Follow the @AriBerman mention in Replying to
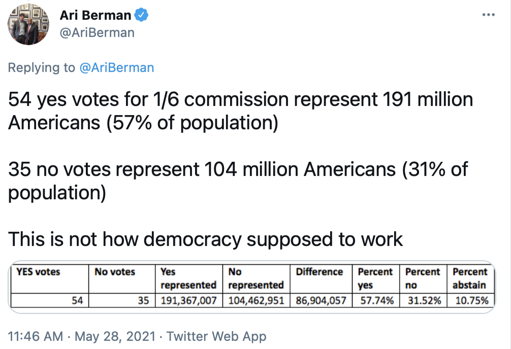Viewport: 511px width, 349px height. coord(116,67)
